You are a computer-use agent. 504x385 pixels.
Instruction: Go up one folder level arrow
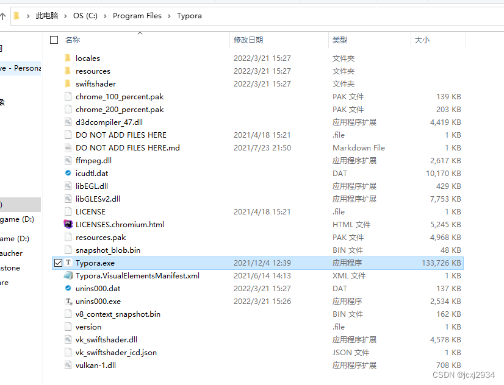[x=3, y=16]
